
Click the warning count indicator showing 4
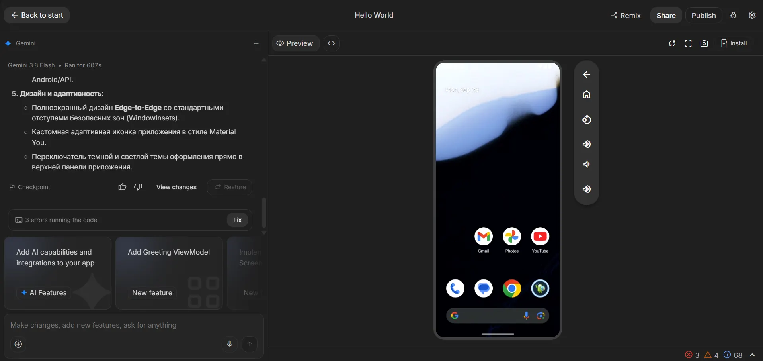point(711,355)
